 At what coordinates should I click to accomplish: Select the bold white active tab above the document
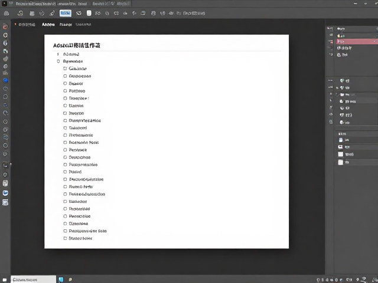[x=48, y=25]
